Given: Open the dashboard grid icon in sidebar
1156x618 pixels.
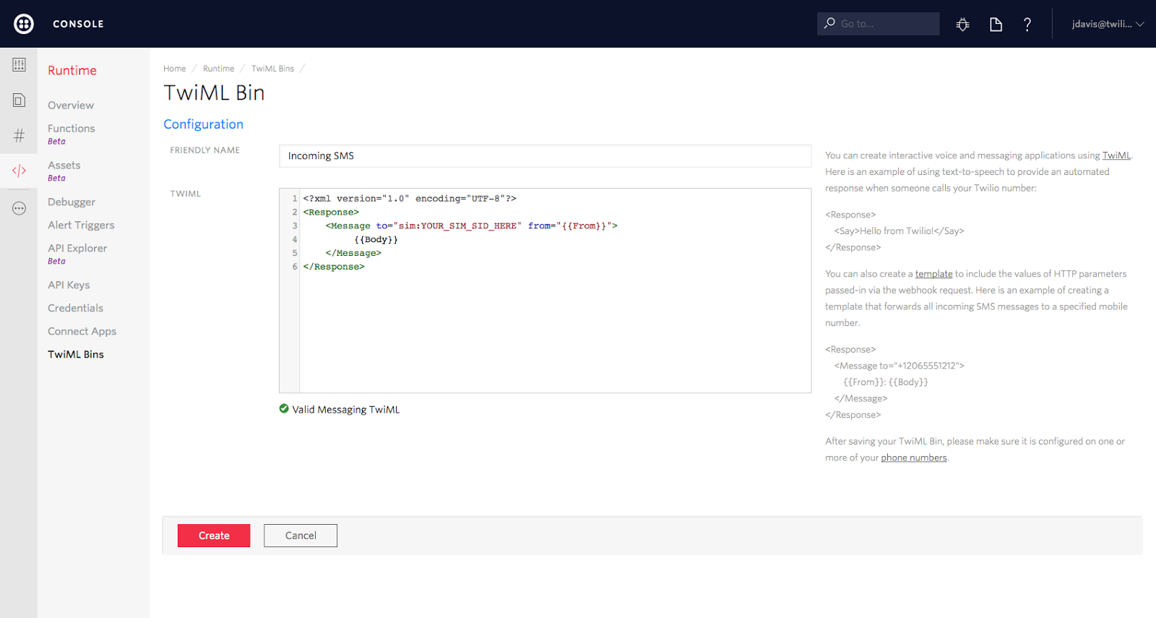Looking at the screenshot, I should (x=19, y=65).
